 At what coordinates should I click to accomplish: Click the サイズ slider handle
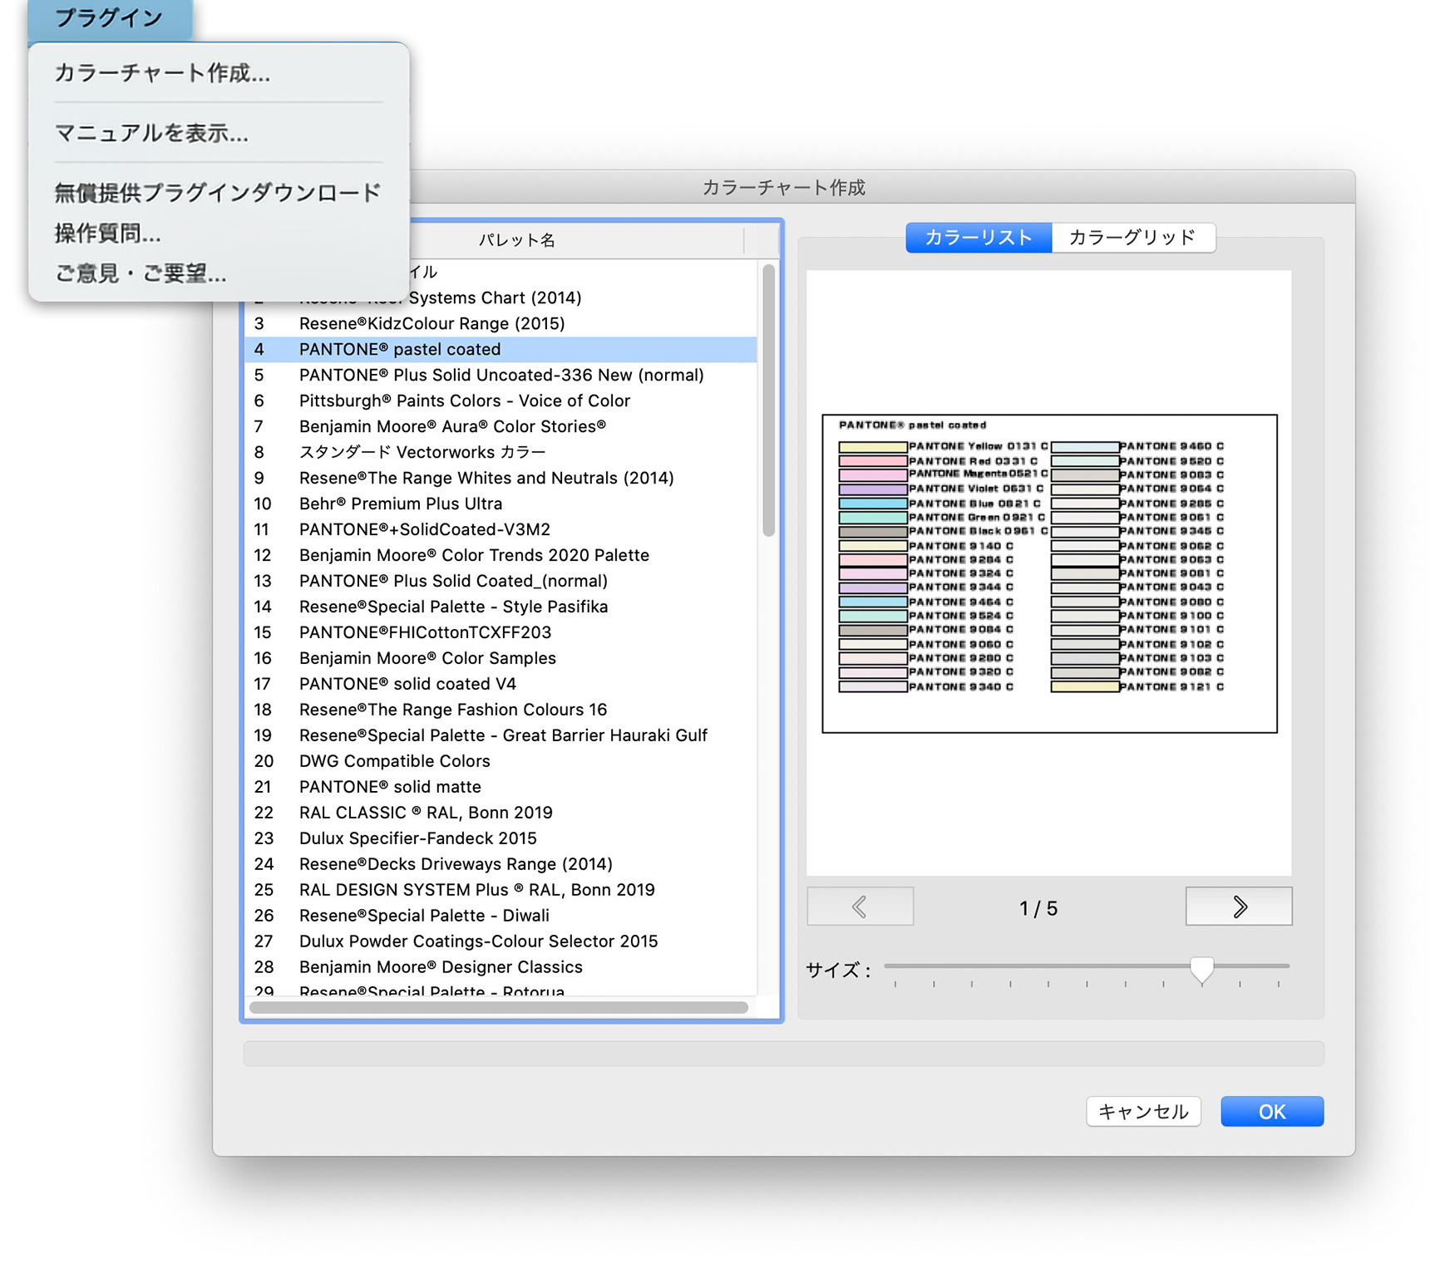pos(1201,970)
